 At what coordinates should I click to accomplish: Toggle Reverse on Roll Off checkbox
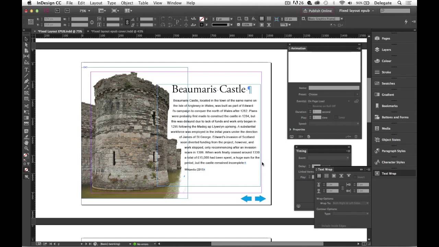(x=310, y=106)
